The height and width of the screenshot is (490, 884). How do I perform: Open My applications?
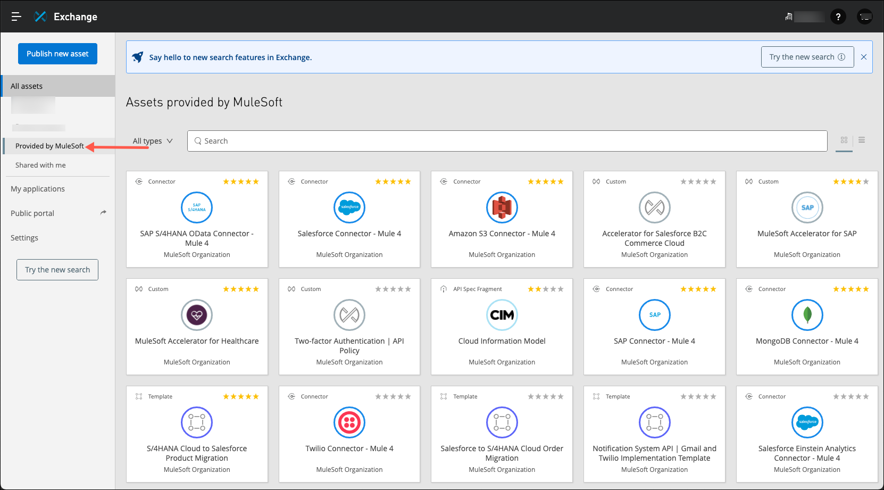coord(38,189)
